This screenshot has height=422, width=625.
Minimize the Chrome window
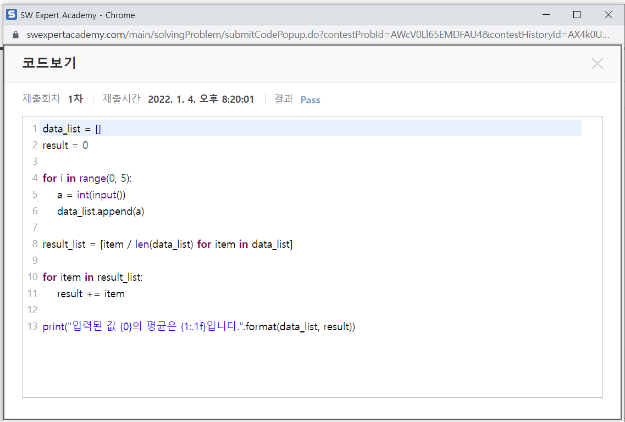click(546, 15)
